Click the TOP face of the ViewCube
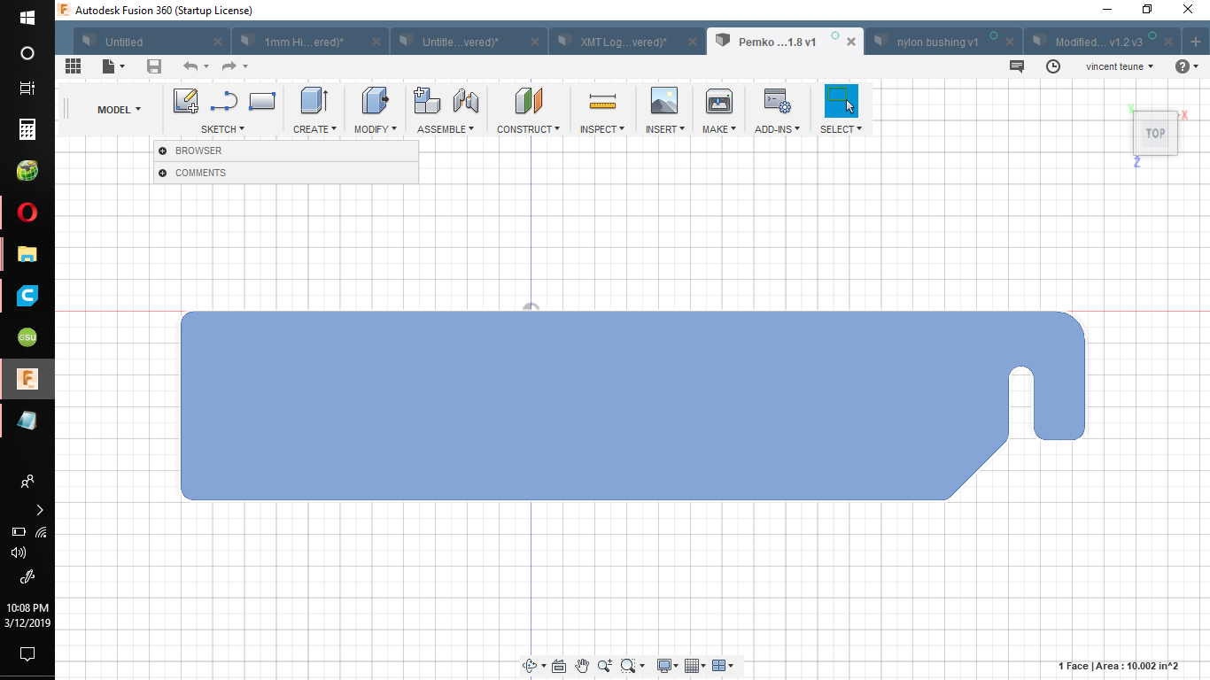This screenshot has height=680, width=1210. click(x=1155, y=134)
